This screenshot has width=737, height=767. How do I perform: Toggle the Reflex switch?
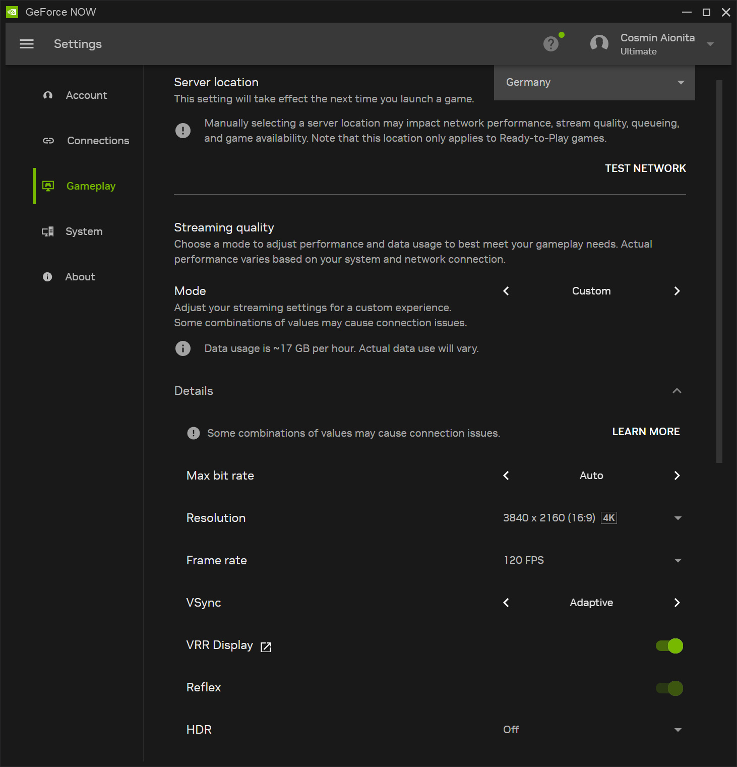click(x=669, y=688)
